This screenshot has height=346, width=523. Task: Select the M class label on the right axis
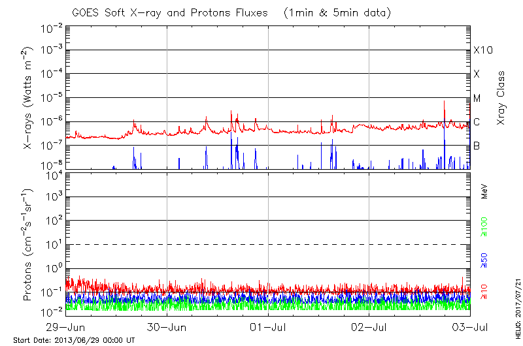477,99
